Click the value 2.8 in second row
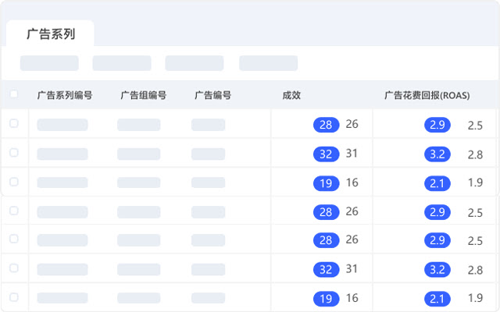 tap(475, 154)
